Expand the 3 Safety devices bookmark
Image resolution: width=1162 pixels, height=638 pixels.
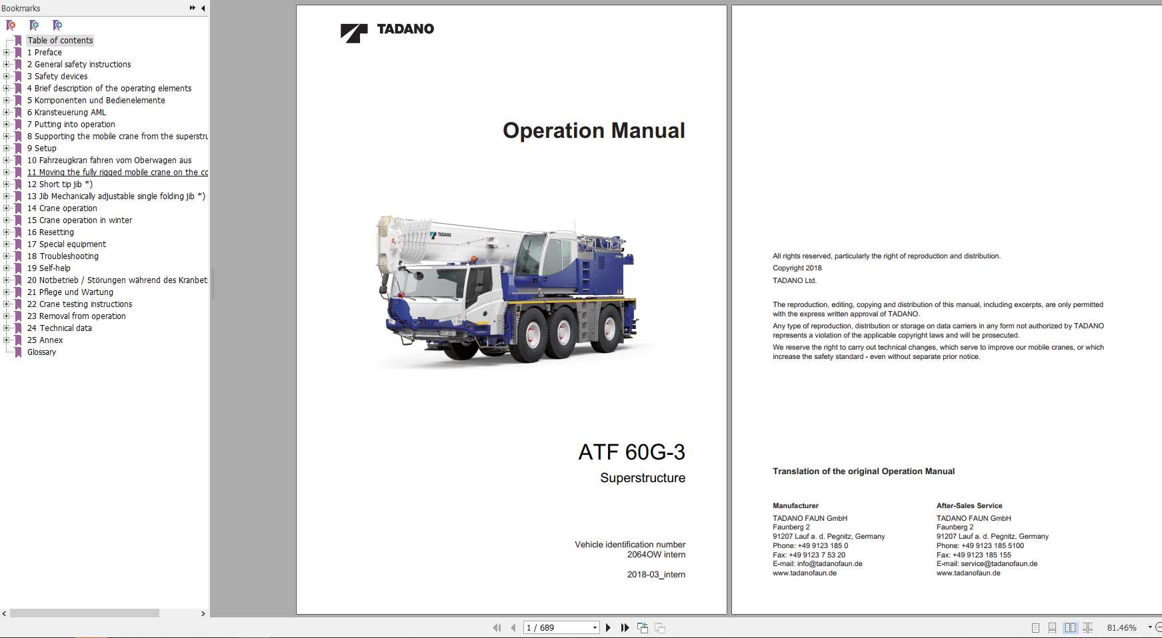pos(7,76)
